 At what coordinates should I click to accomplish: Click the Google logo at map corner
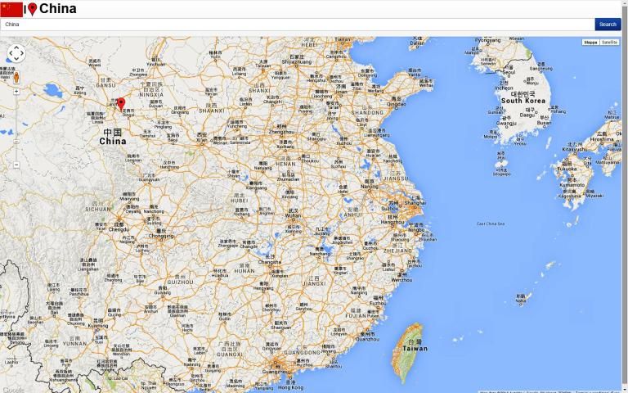point(12,390)
